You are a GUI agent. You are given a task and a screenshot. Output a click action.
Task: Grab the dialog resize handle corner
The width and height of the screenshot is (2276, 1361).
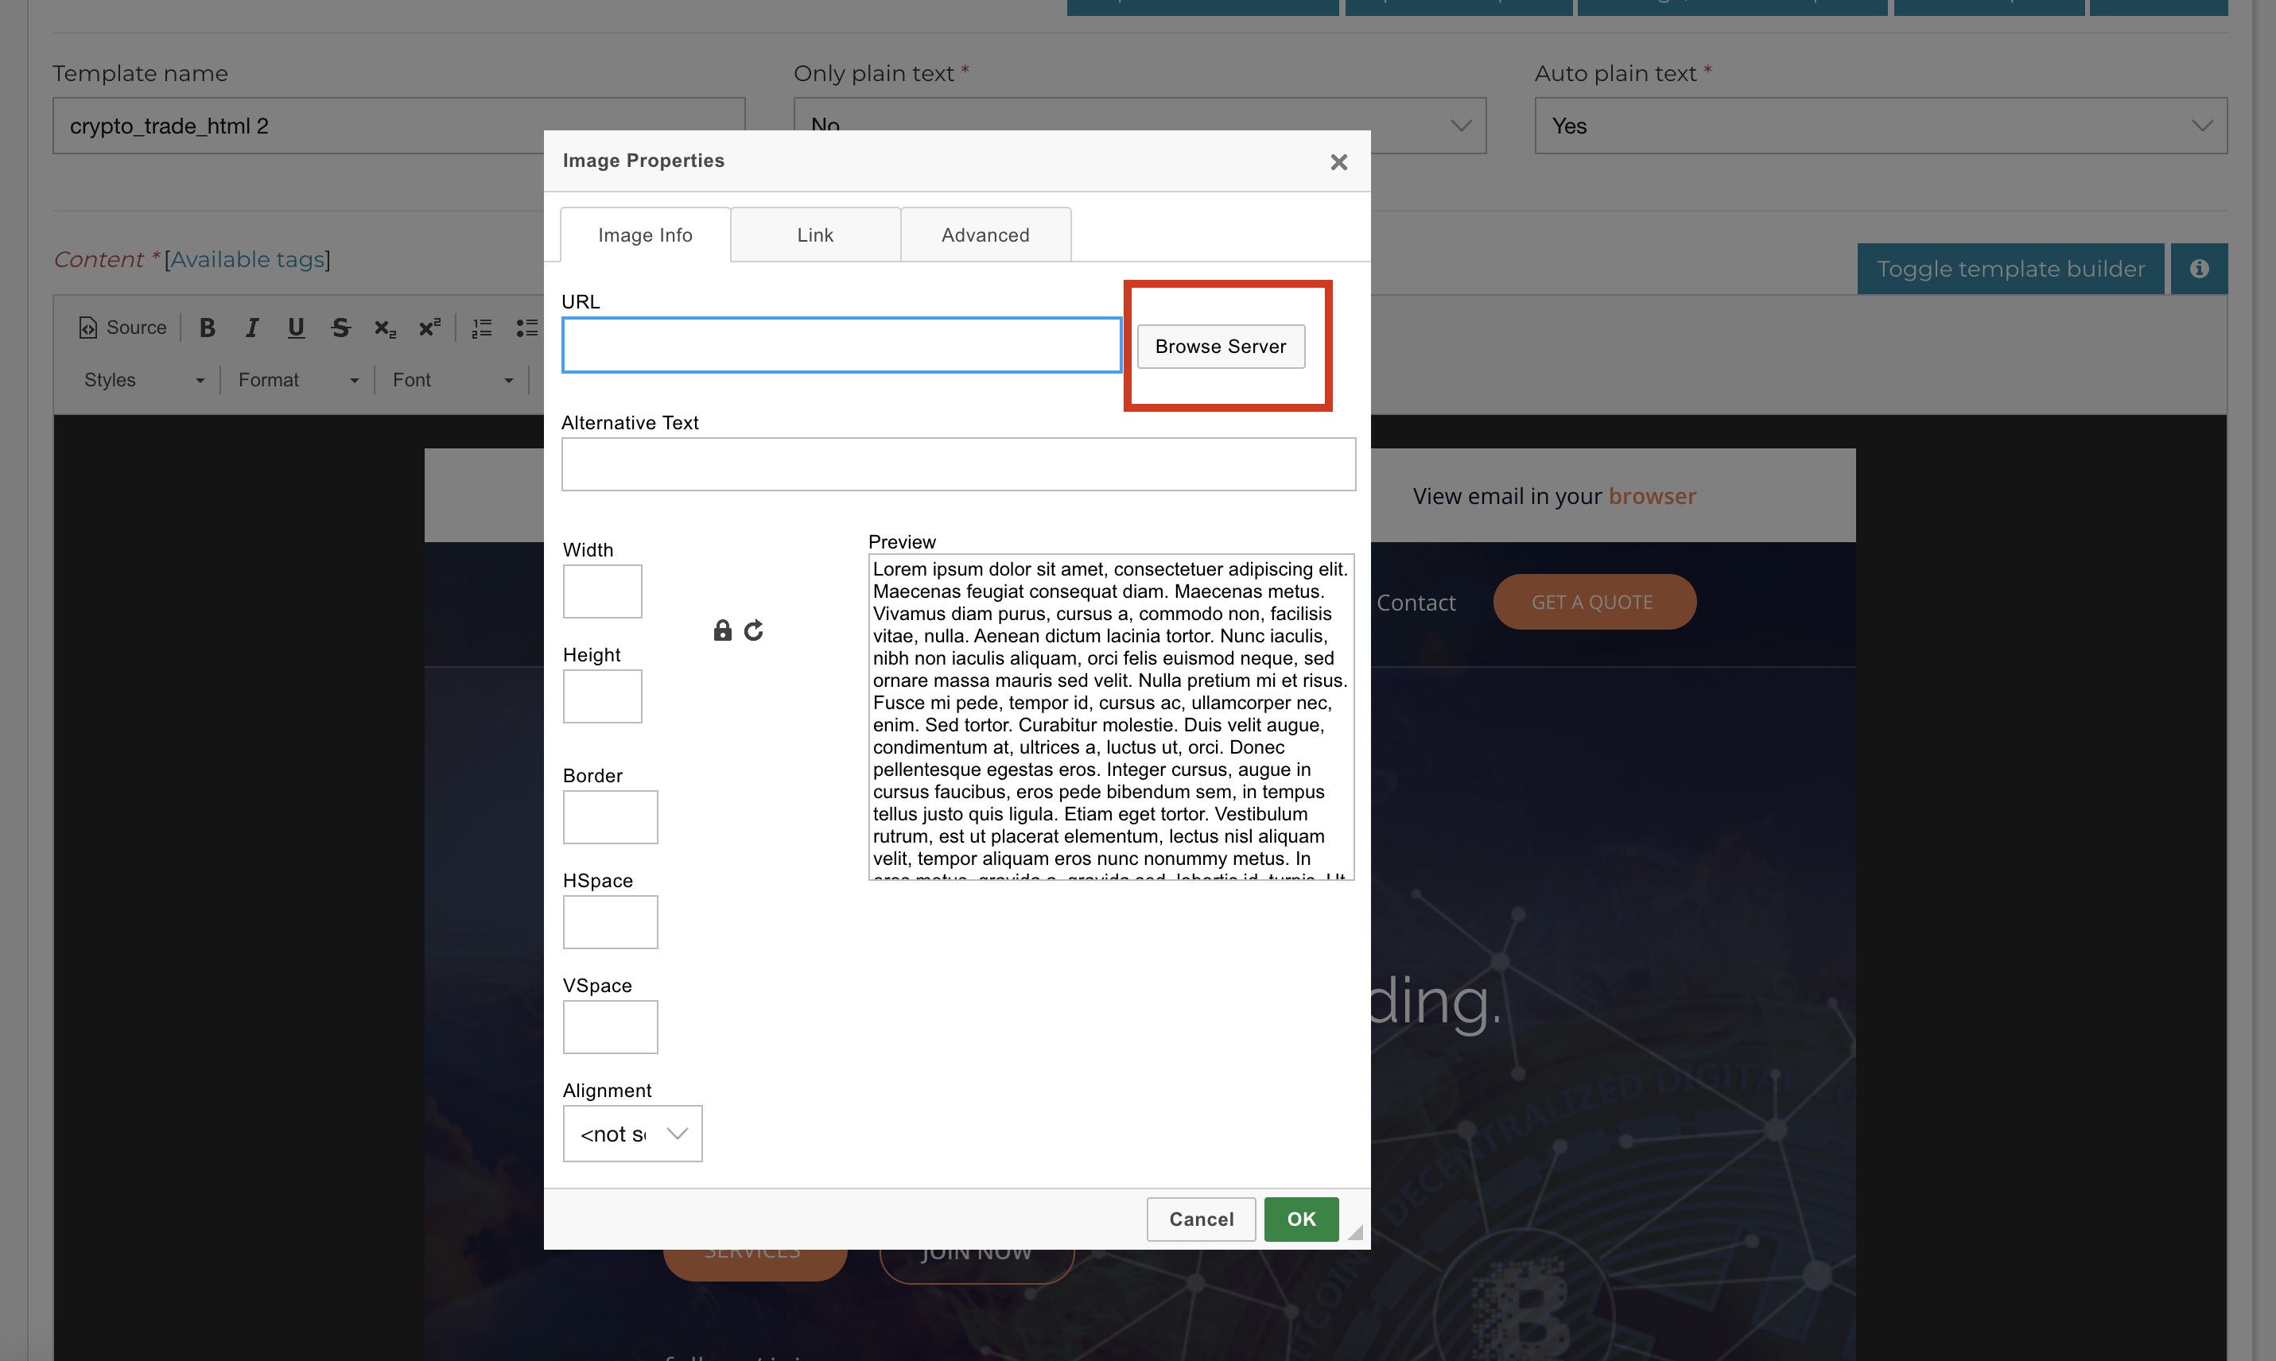tap(1355, 1232)
